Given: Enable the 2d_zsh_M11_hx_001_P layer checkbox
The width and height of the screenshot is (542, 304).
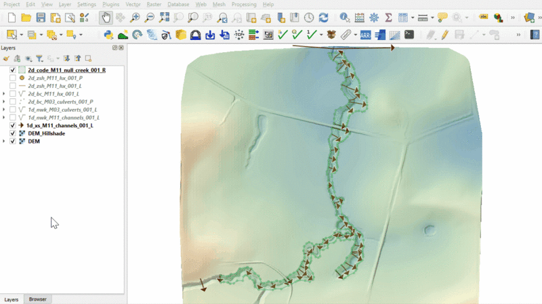Looking at the screenshot, I should tap(13, 78).
